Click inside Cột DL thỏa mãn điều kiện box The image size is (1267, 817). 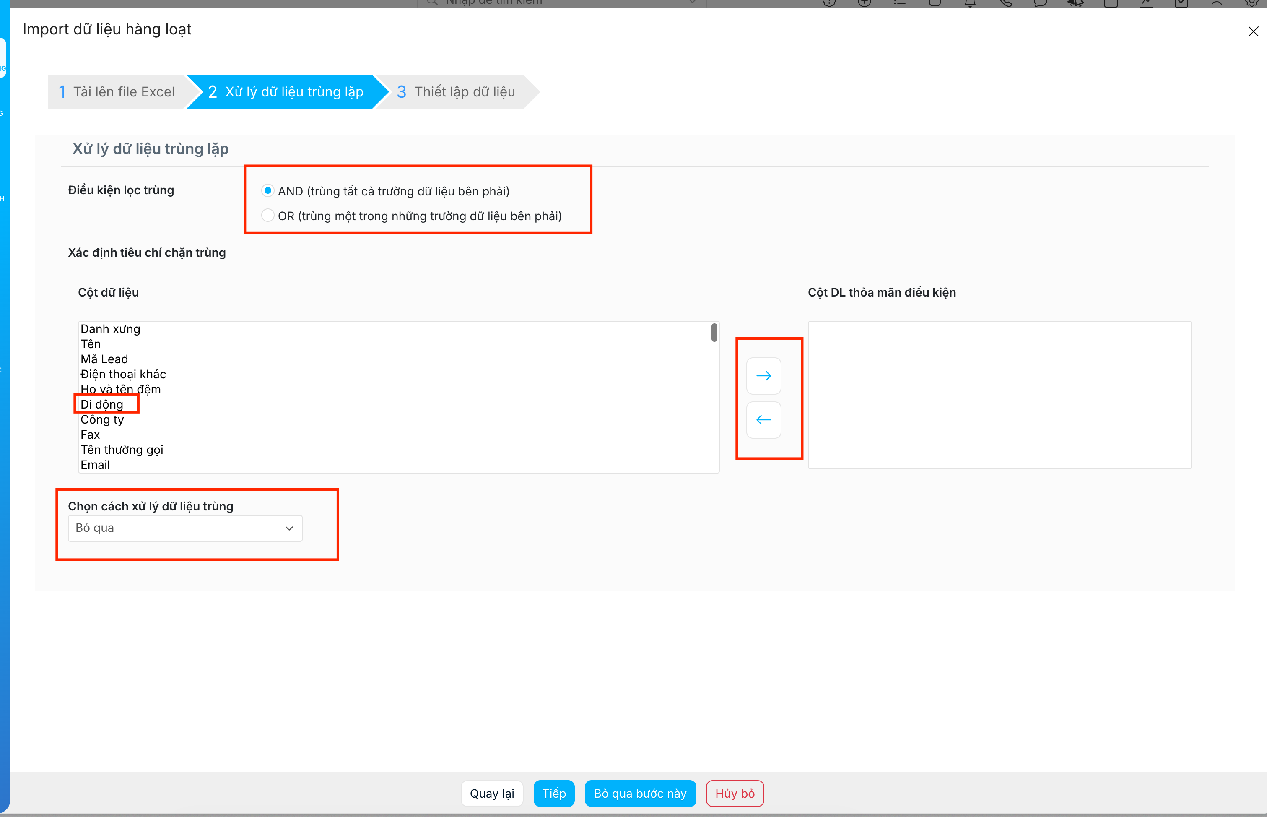tap(999, 395)
